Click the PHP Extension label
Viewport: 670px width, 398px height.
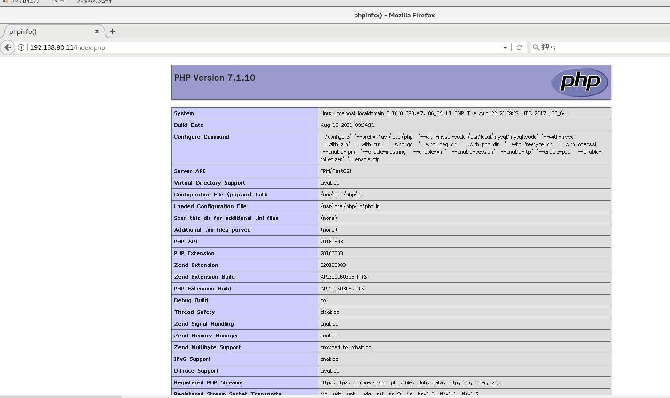194,253
